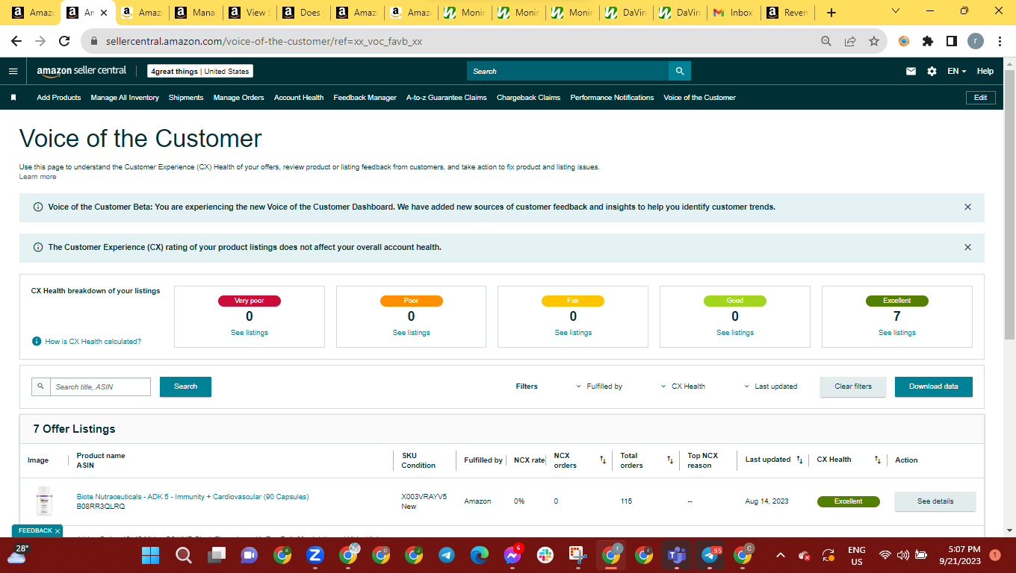
Task: Click the zoom magnifier icon in address bar
Action: pyautogui.click(x=826, y=42)
